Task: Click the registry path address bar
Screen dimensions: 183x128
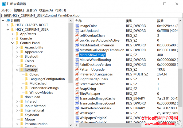Action: (x=91, y=15)
